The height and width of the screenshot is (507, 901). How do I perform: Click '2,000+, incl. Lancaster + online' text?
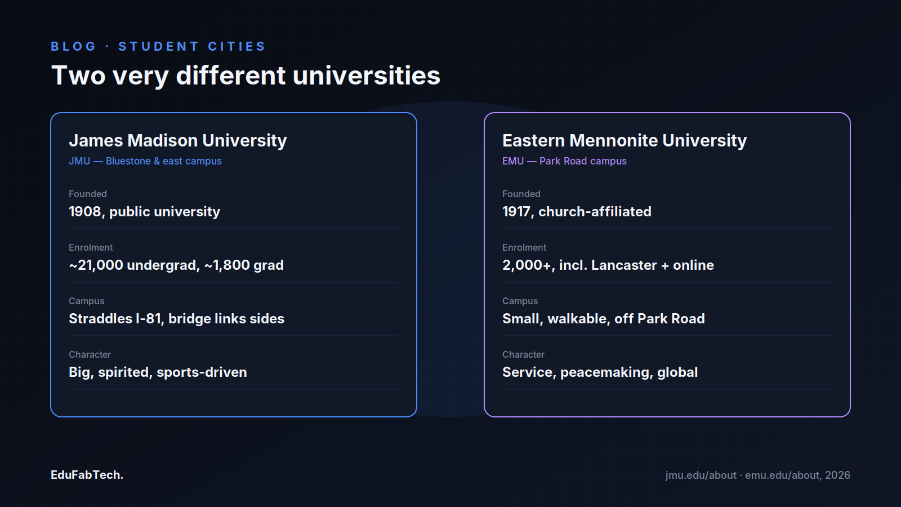pyautogui.click(x=608, y=265)
